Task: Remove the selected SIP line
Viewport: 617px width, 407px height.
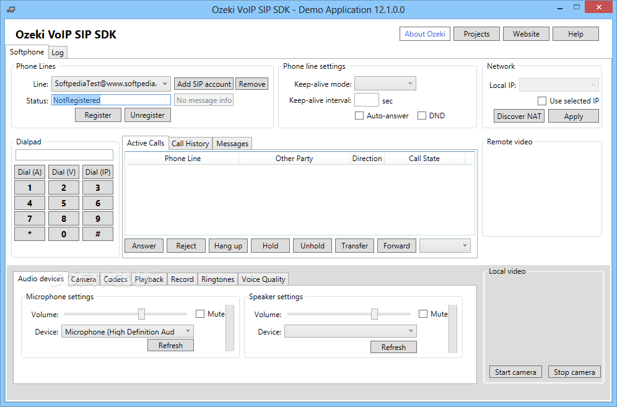Action: pos(252,84)
